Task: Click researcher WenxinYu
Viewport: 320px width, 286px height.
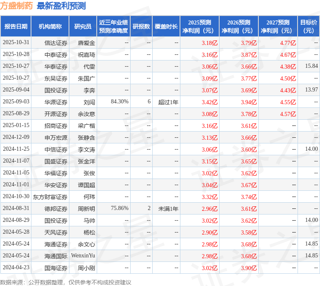Action: [x=83, y=256]
